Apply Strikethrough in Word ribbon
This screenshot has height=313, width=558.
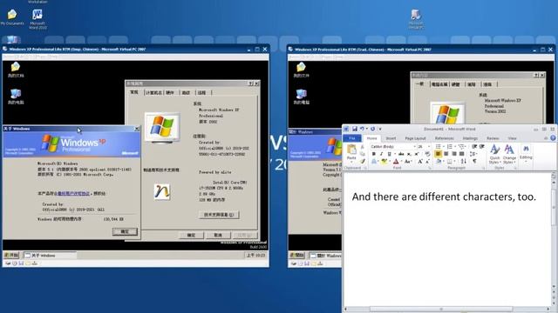pyautogui.click(x=401, y=154)
